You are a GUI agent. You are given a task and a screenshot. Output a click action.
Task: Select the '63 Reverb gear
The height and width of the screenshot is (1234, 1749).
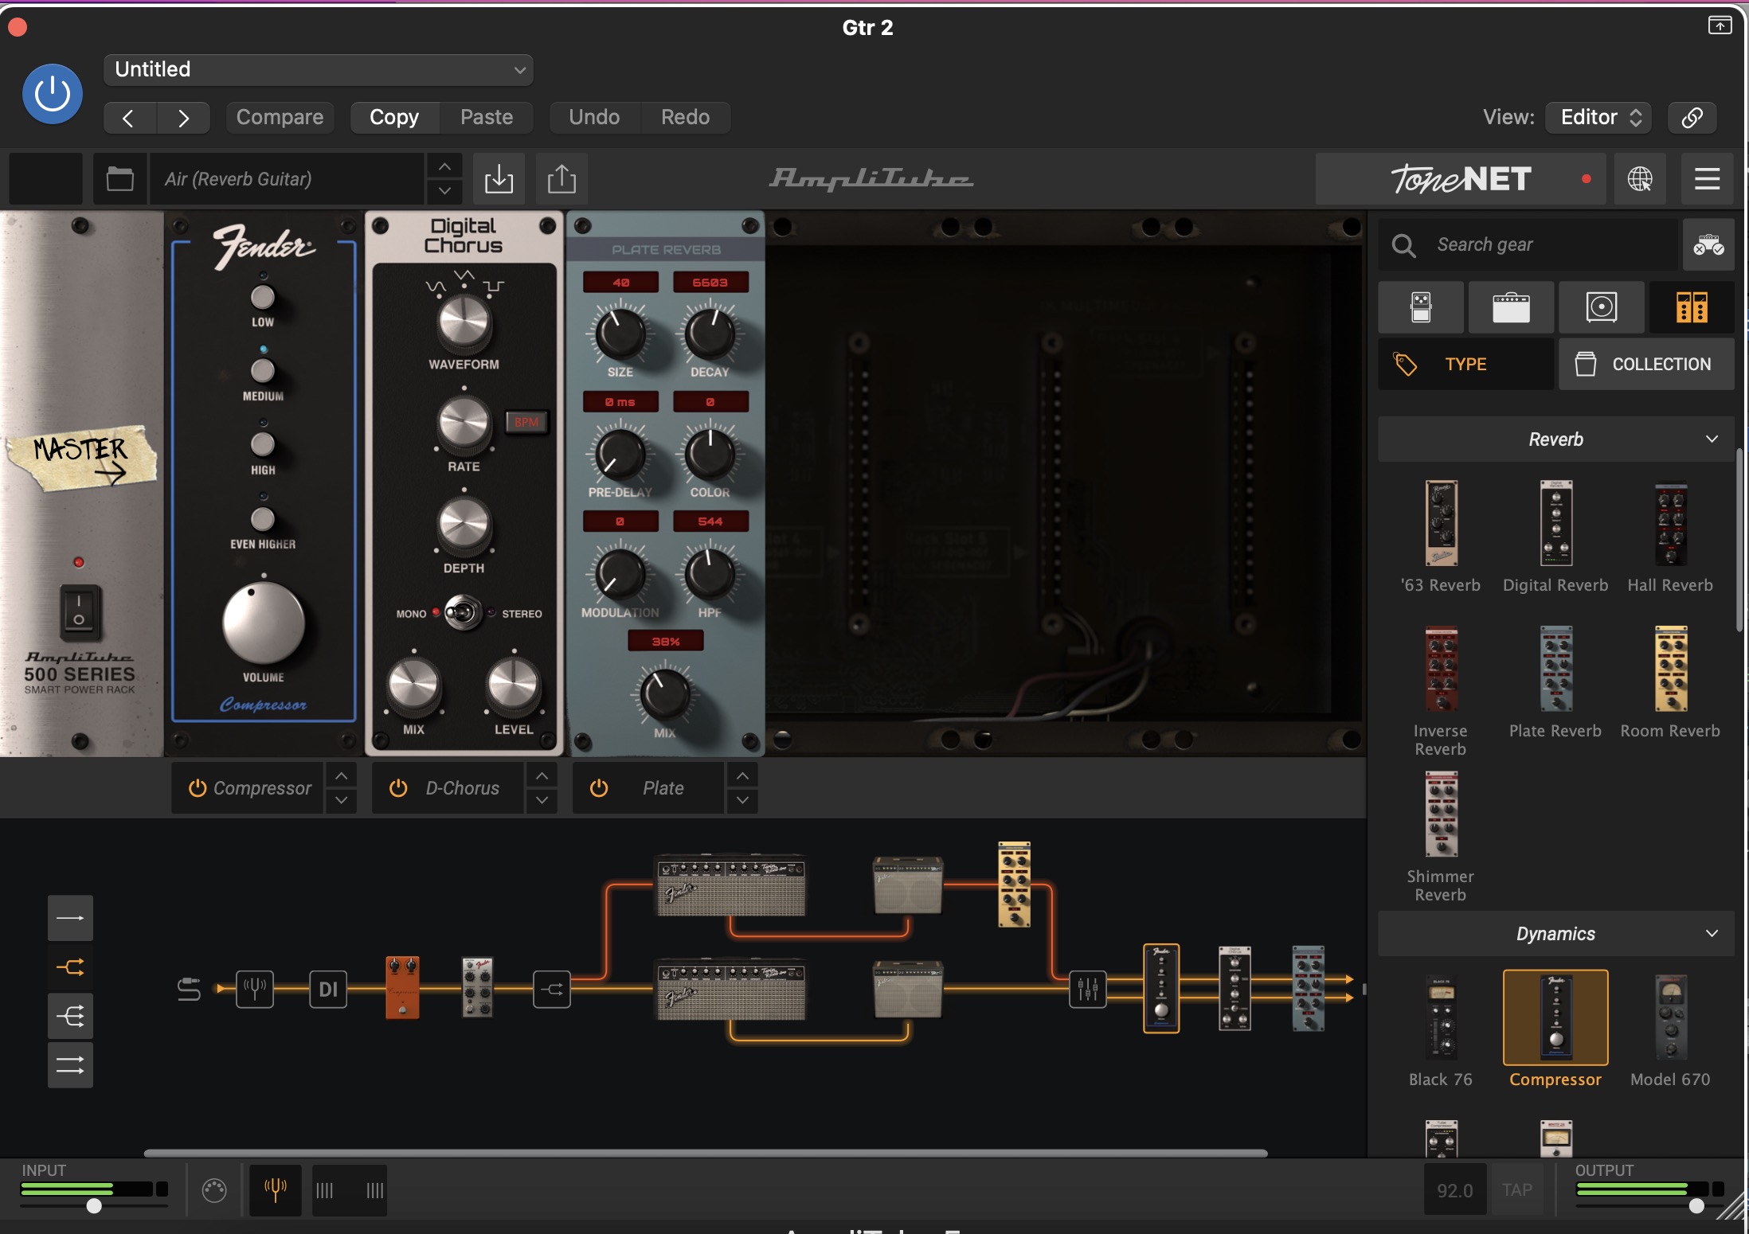pyautogui.click(x=1441, y=537)
